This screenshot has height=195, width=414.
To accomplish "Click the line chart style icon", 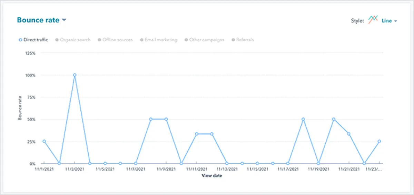I will click(373, 20).
